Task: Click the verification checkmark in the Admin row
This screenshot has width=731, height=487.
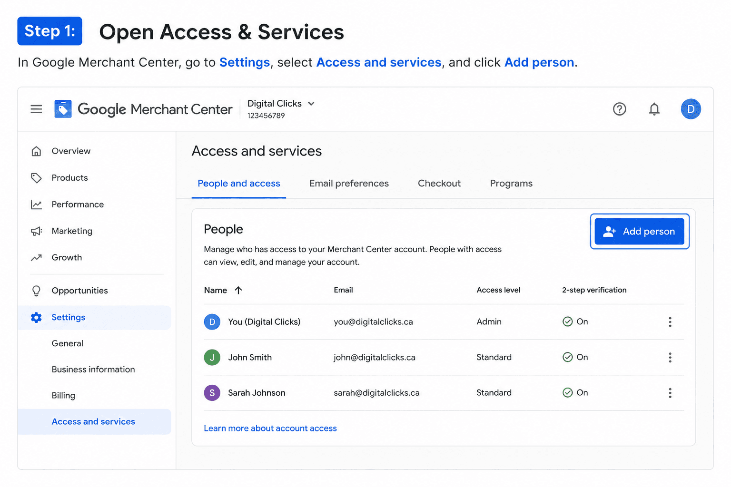Action: [x=567, y=322]
